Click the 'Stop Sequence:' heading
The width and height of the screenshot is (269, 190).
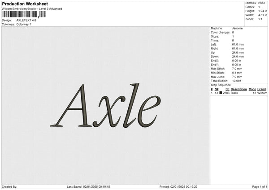pos(221,85)
